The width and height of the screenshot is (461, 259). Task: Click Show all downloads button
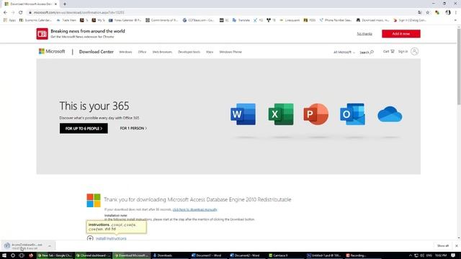(x=443, y=246)
